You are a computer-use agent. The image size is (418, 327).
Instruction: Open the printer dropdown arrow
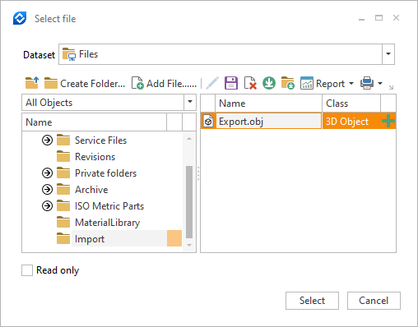[x=380, y=83]
